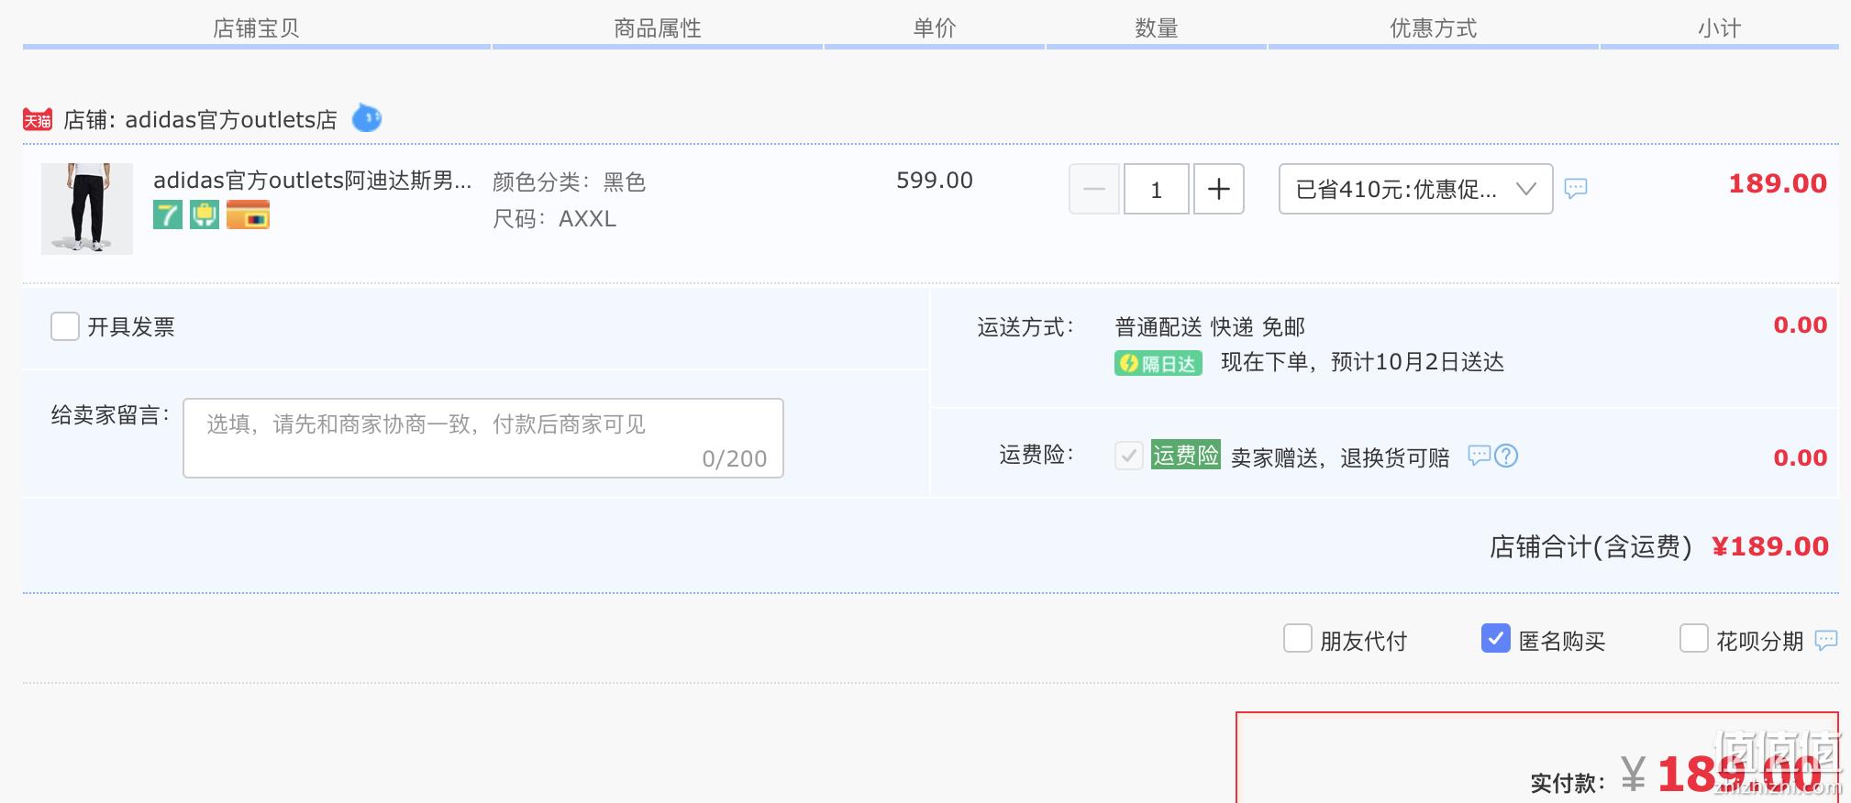Image resolution: width=1851 pixels, height=803 pixels.
Task: Open the black pants product thumbnail
Action: pyautogui.click(x=87, y=209)
